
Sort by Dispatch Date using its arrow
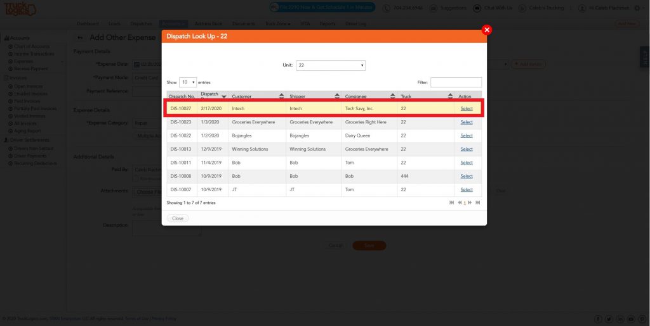[x=224, y=97]
